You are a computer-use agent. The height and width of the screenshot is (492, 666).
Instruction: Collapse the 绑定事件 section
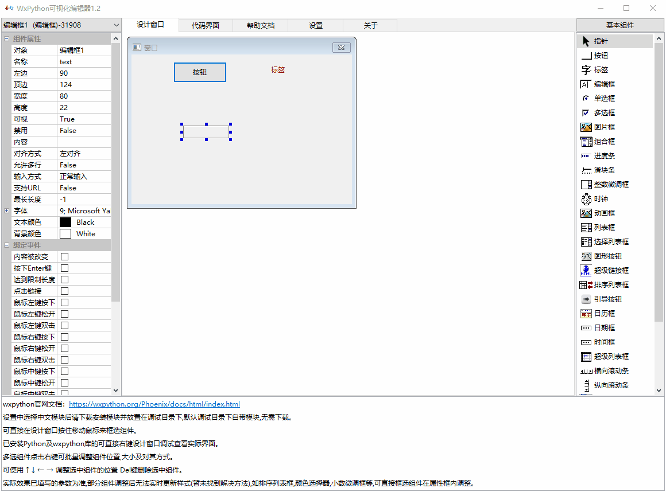pos(6,245)
